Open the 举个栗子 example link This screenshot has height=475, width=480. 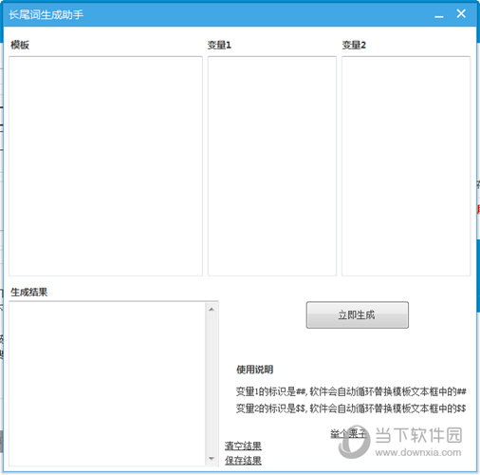pos(348,433)
